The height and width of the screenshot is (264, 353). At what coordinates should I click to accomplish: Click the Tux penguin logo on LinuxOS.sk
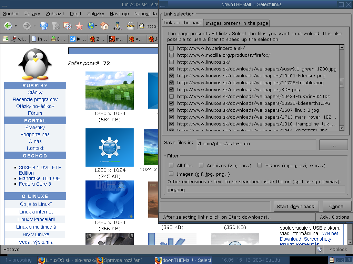point(35,64)
